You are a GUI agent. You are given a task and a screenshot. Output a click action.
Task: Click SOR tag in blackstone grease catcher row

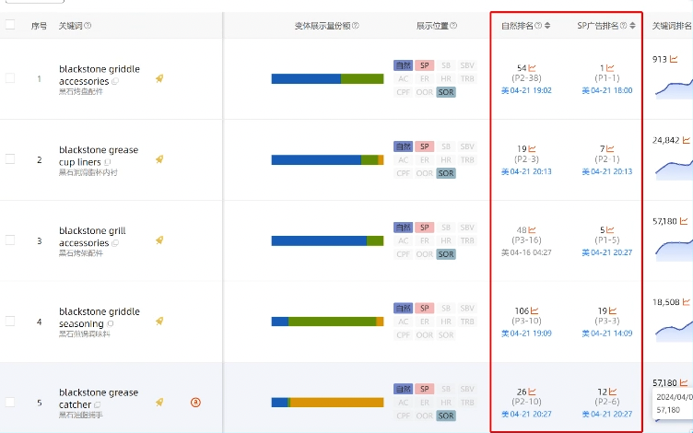pyautogui.click(x=446, y=415)
